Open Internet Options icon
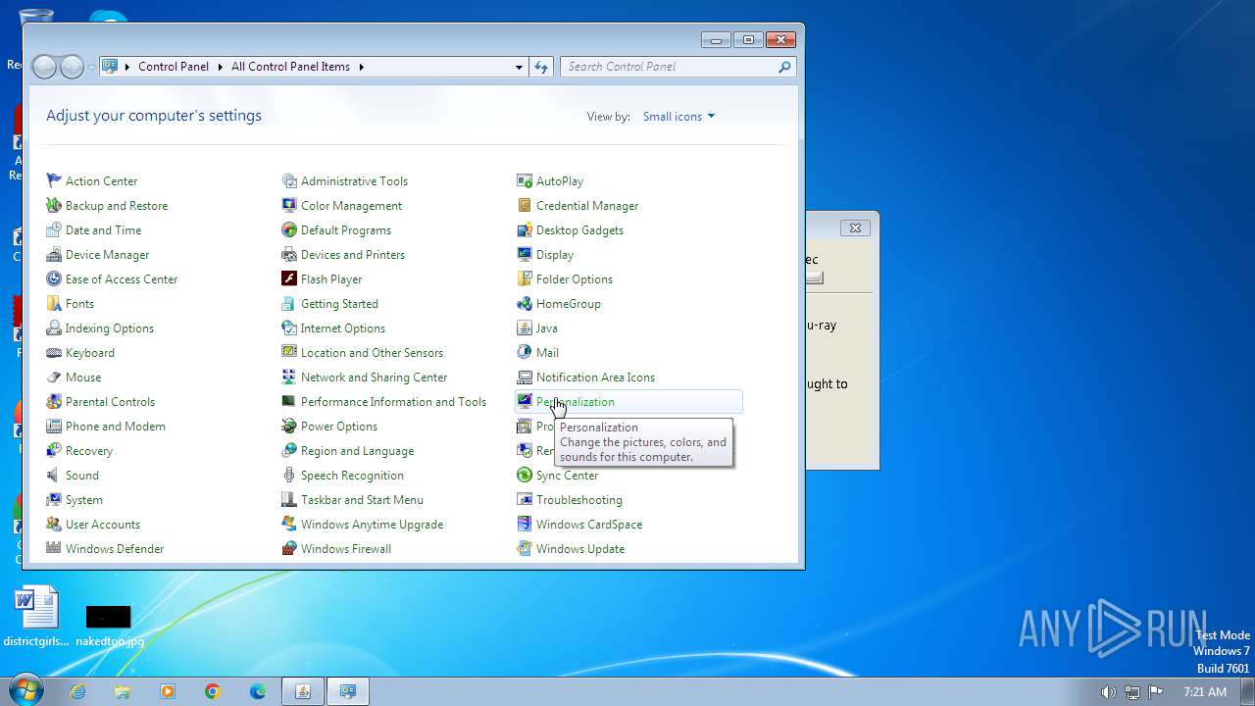 (x=289, y=328)
